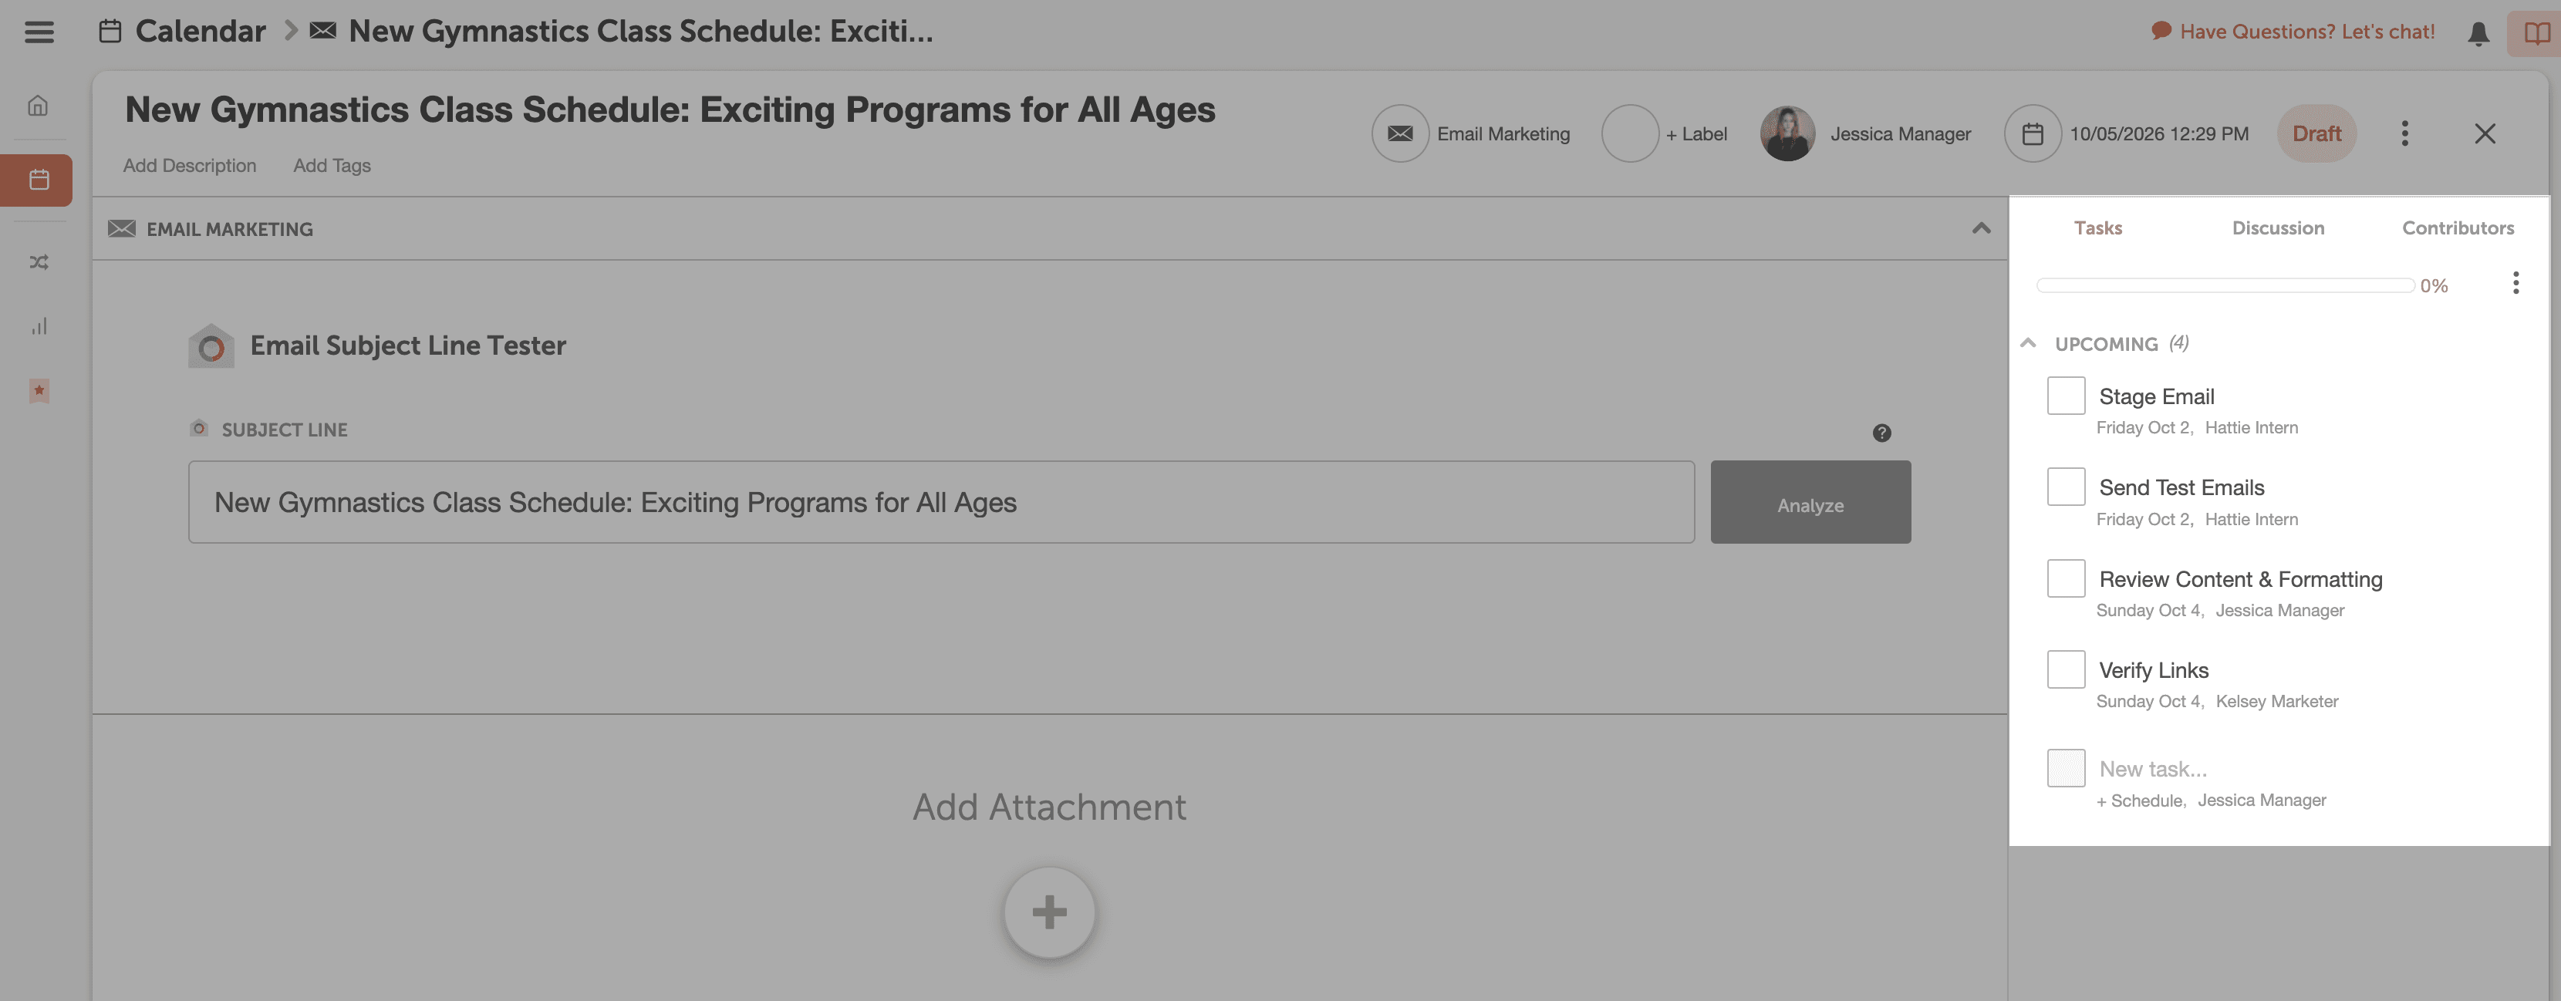Open the book icon in top bar

click(2536, 34)
